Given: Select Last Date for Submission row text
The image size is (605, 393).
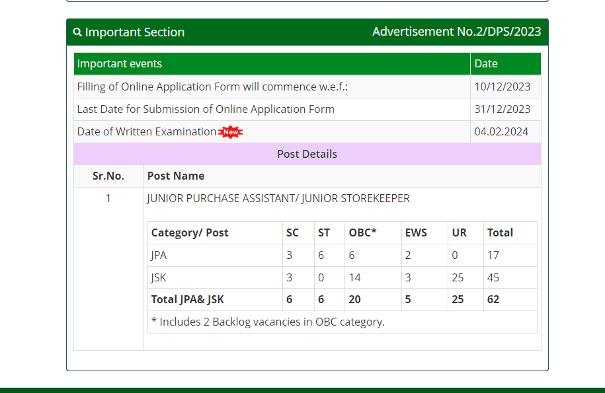Looking at the screenshot, I should [x=206, y=110].
